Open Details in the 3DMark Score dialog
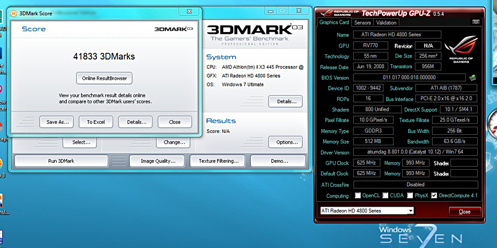The width and height of the screenshot is (497, 248). 135,122
